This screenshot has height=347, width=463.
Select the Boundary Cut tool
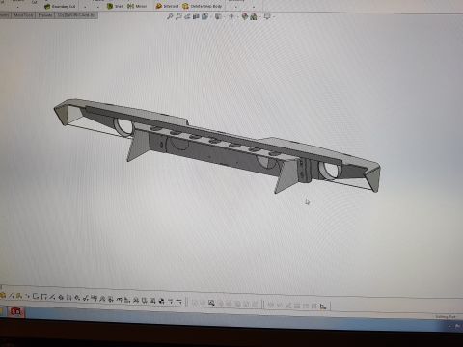pyautogui.click(x=60, y=6)
